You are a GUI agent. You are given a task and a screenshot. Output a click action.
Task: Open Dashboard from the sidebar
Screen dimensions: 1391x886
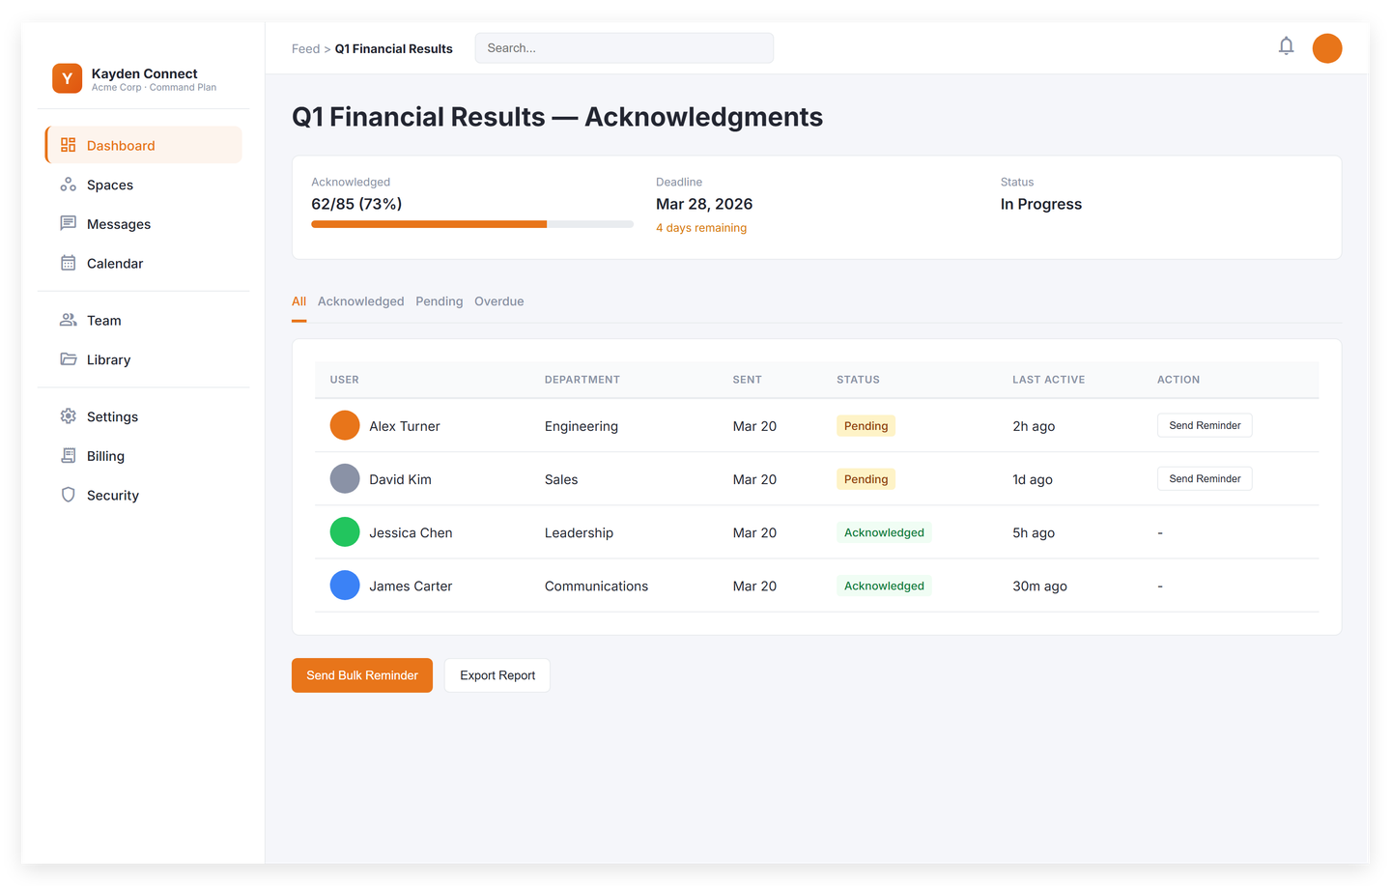click(x=144, y=145)
